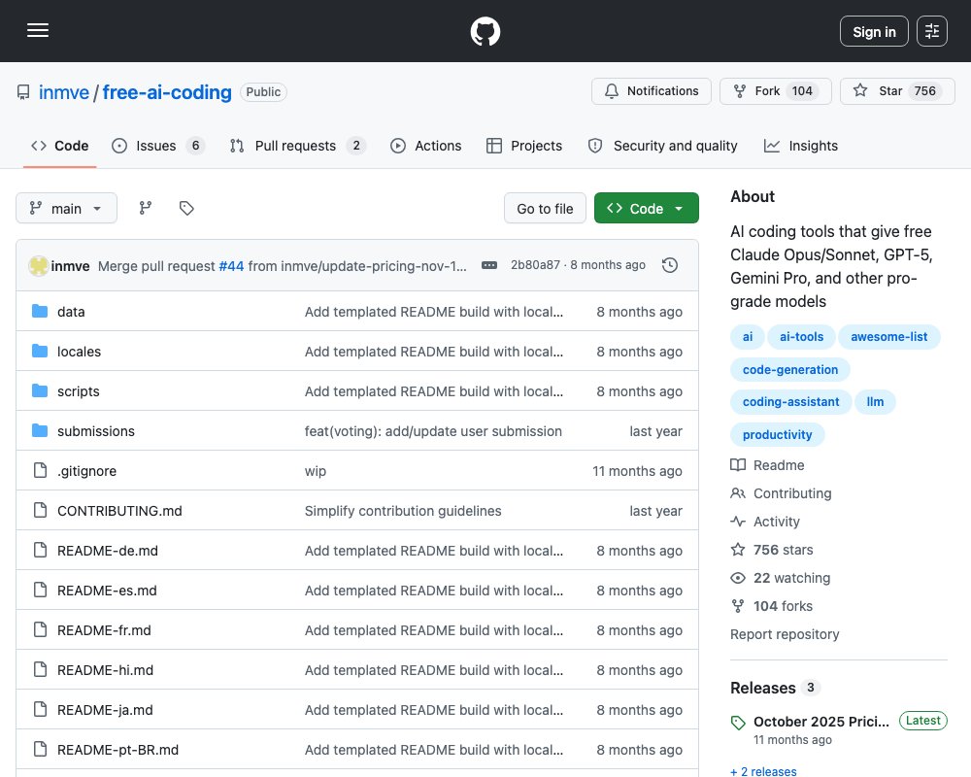Open the inmve owner profile link
971x777 pixels.
click(64, 92)
